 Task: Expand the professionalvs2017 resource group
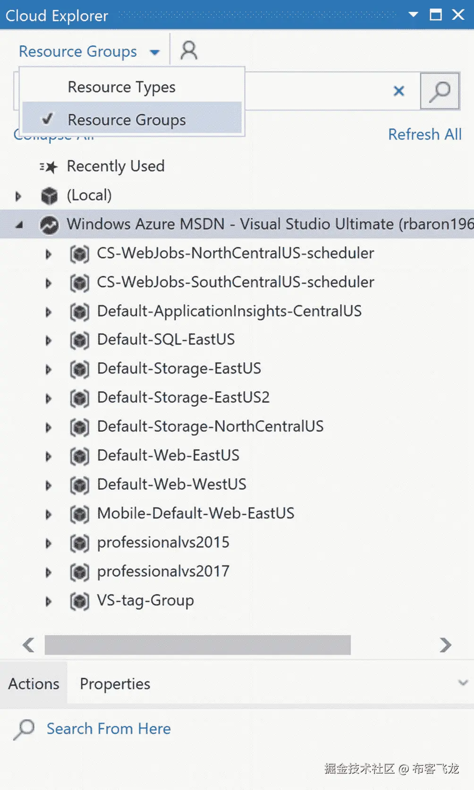pos(48,573)
